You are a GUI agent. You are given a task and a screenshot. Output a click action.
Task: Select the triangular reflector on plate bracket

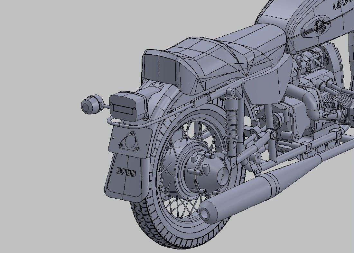coord(130,142)
